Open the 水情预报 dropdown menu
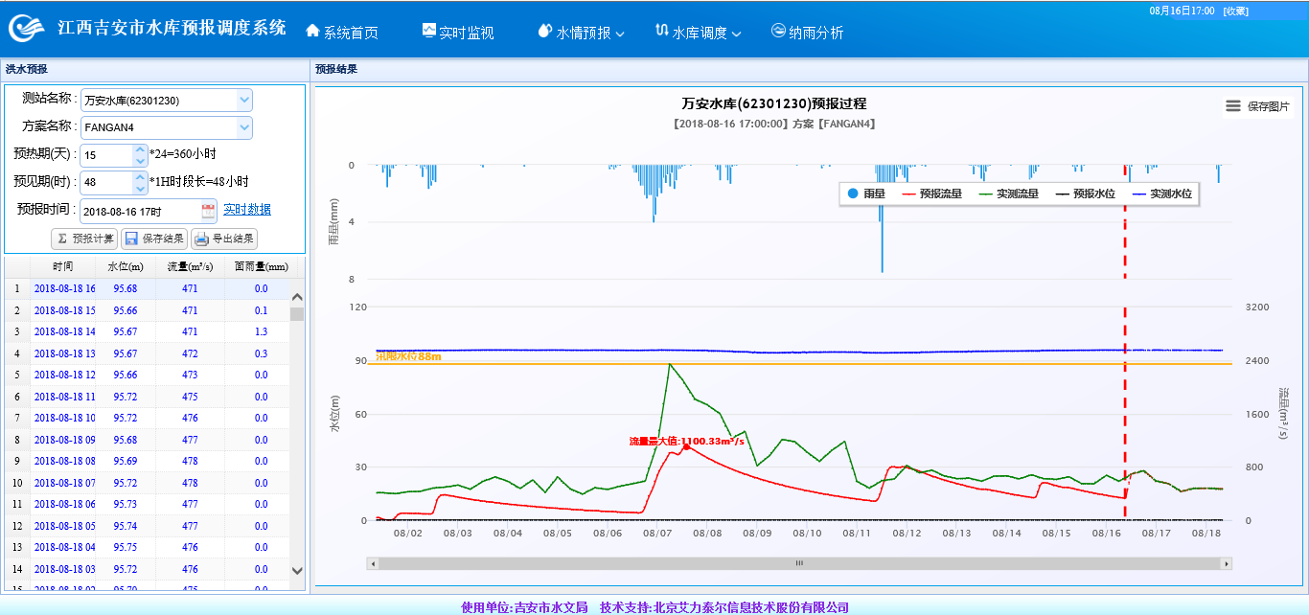The image size is (1309, 615). click(582, 32)
